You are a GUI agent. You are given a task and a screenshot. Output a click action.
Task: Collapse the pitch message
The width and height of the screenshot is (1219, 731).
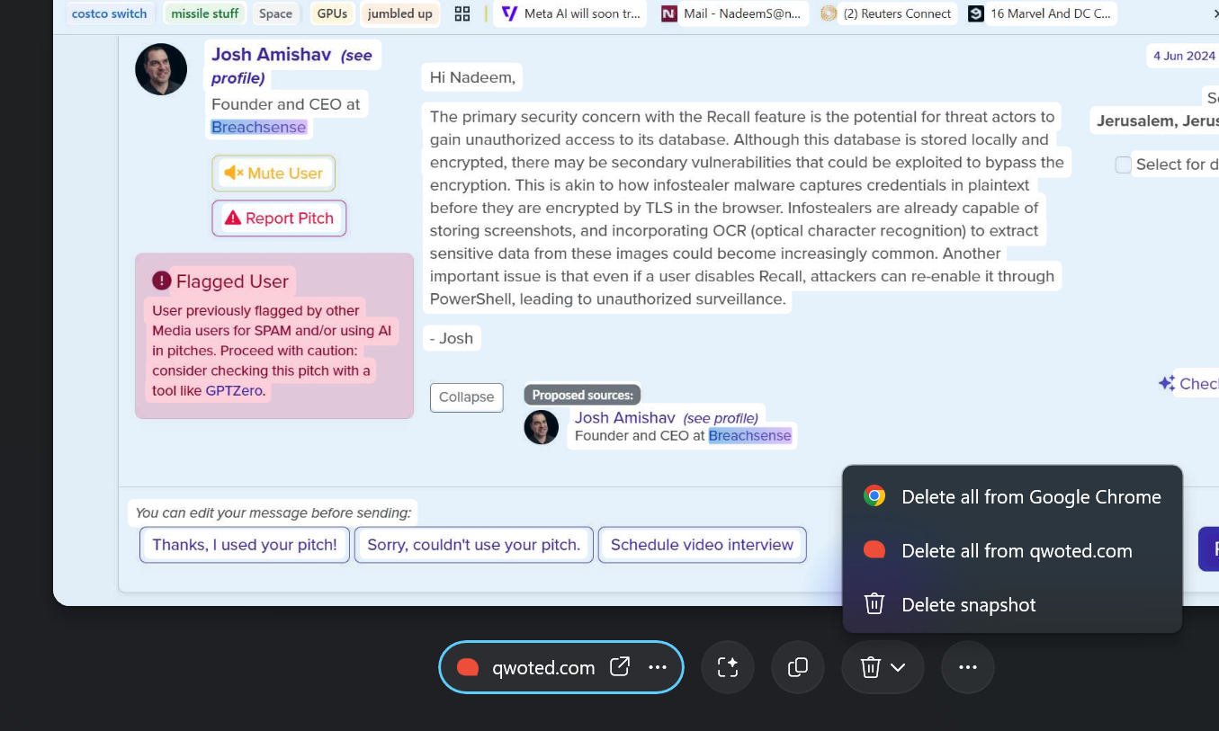coord(466,397)
